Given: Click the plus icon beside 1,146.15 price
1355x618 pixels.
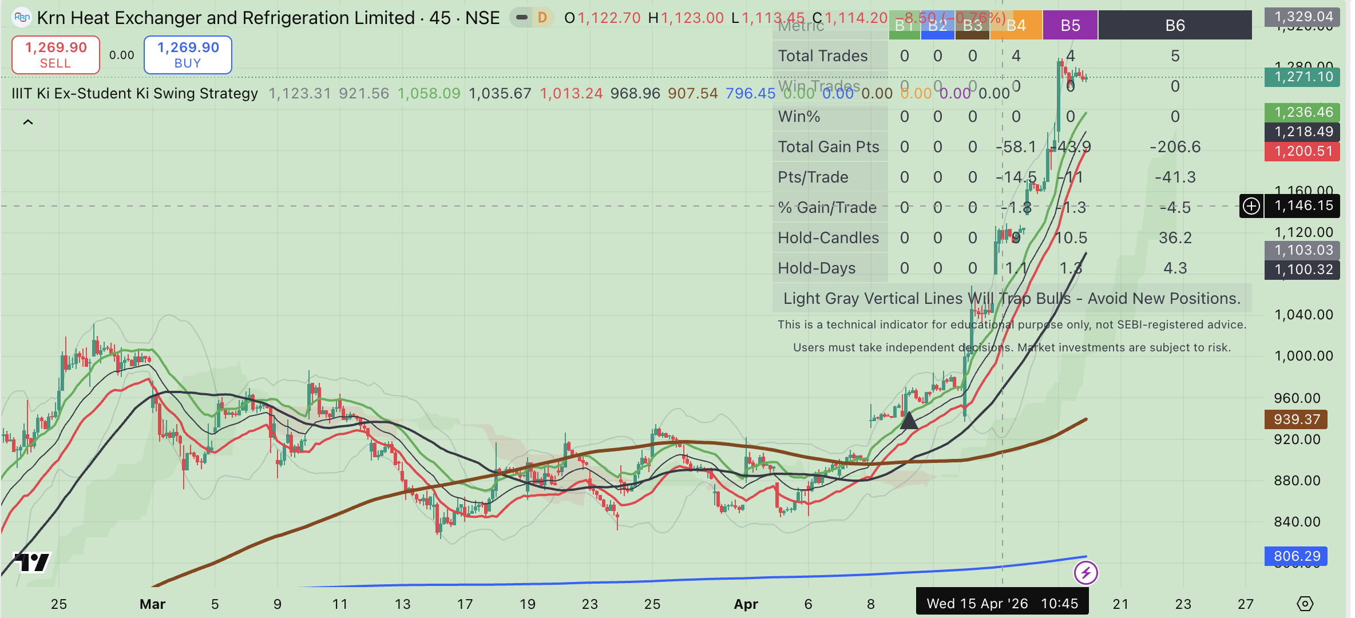Looking at the screenshot, I should click(x=1251, y=205).
